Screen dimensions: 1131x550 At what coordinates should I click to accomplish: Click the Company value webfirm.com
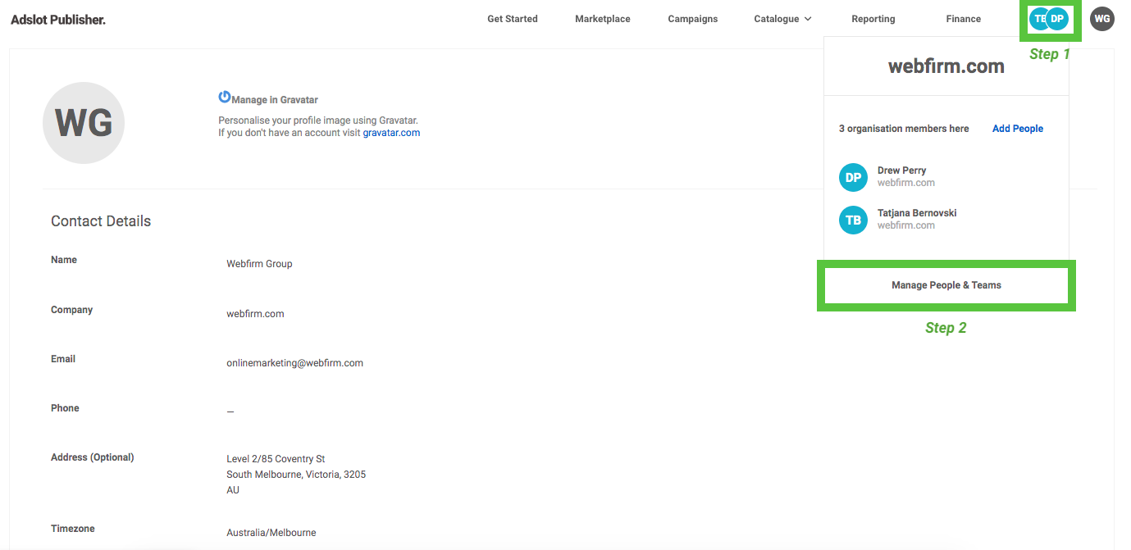click(255, 314)
